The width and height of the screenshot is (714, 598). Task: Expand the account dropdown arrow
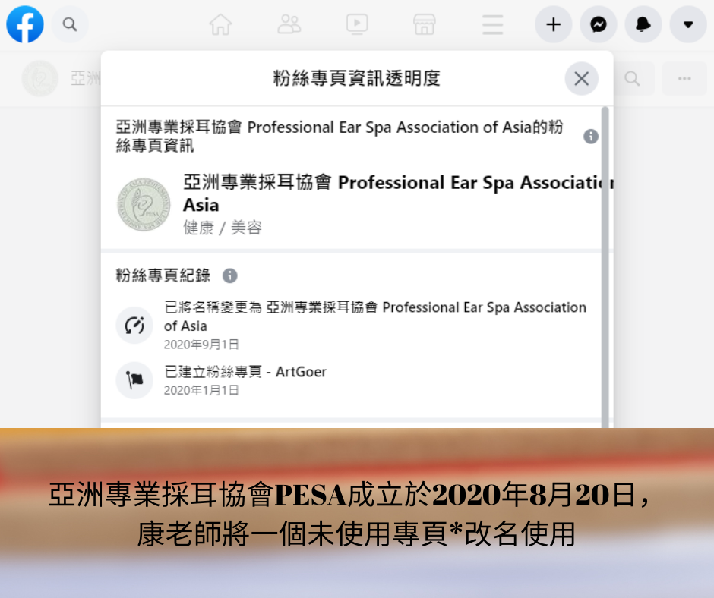[x=688, y=24]
